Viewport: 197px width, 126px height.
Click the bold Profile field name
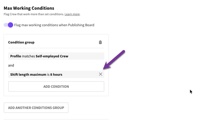point(16,56)
